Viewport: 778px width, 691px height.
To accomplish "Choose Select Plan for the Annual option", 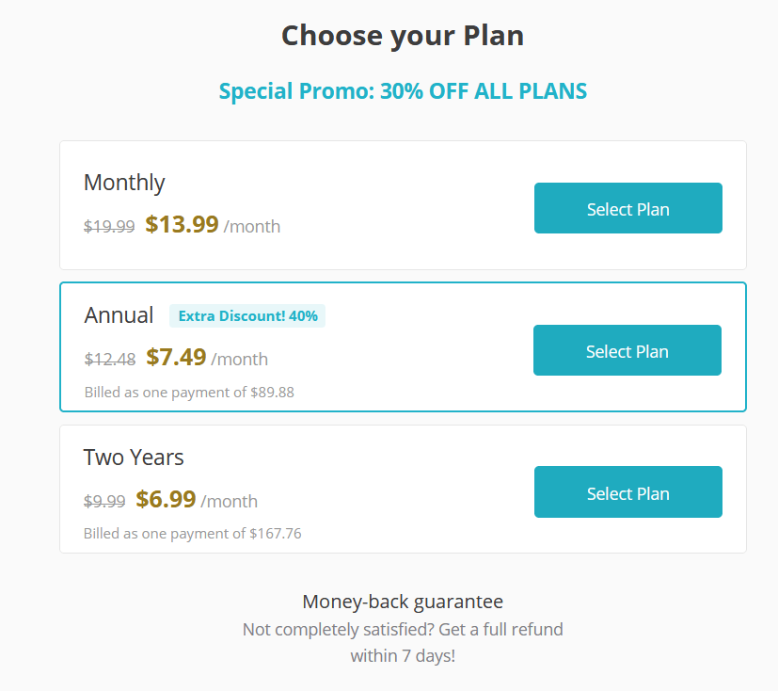I will point(627,351).
